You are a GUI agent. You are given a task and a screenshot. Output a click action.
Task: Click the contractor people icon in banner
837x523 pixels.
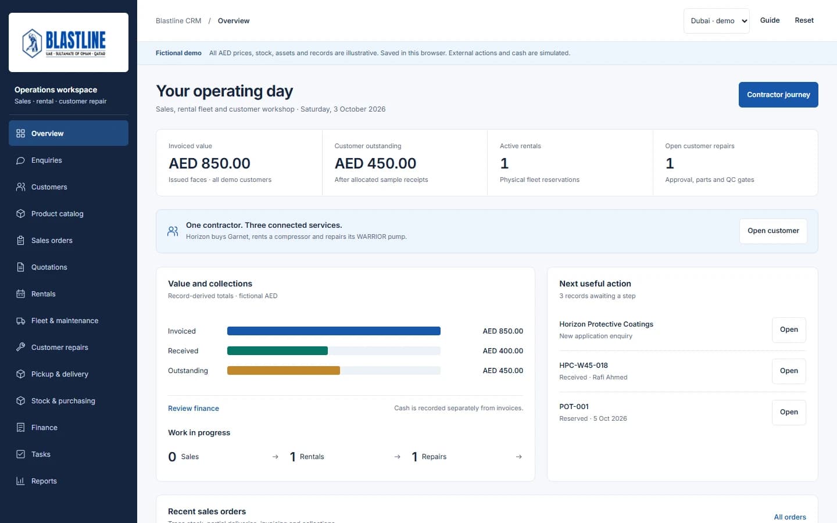tap(173, 231)
